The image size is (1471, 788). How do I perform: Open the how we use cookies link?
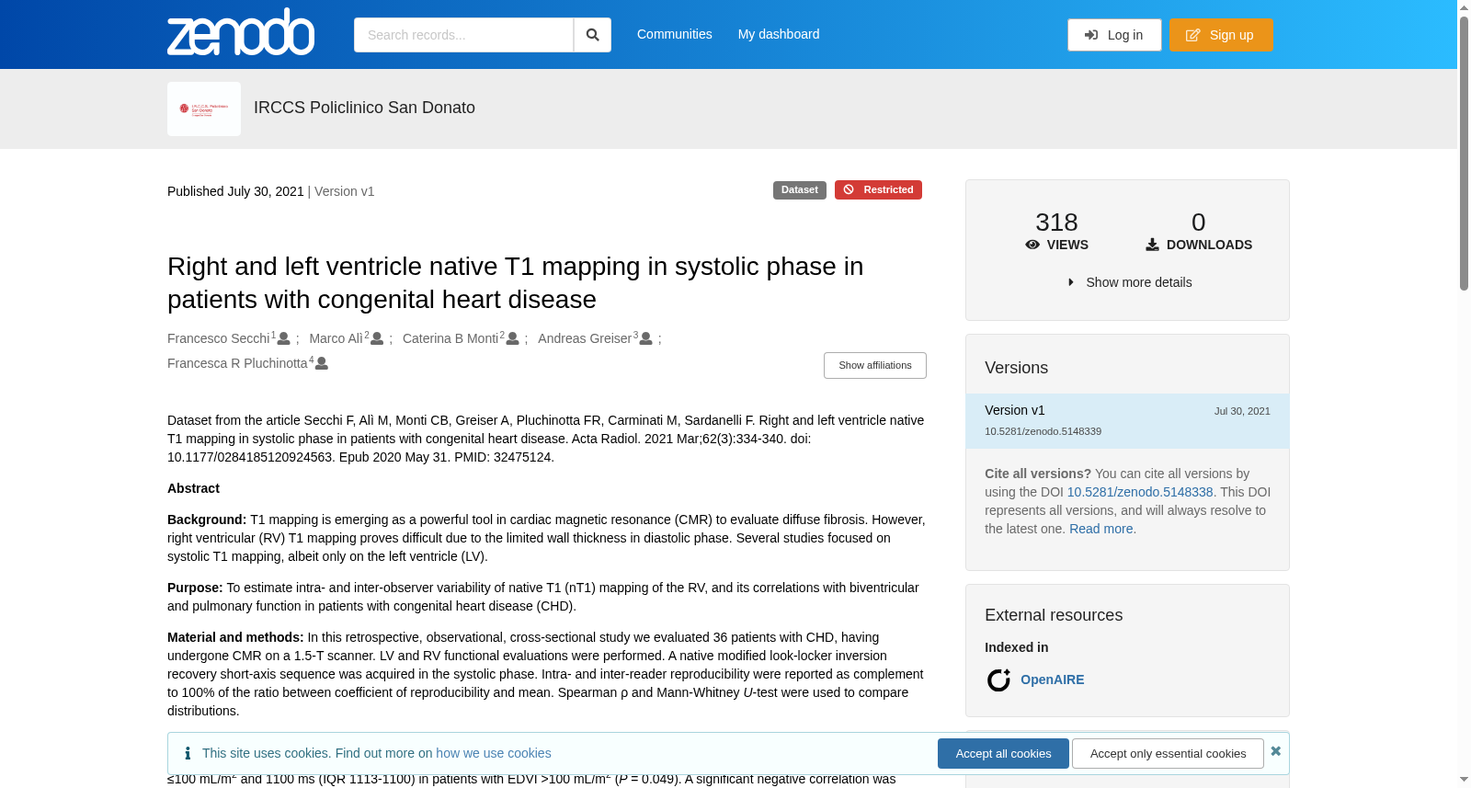pyautogui.click(x=494, y=753)
